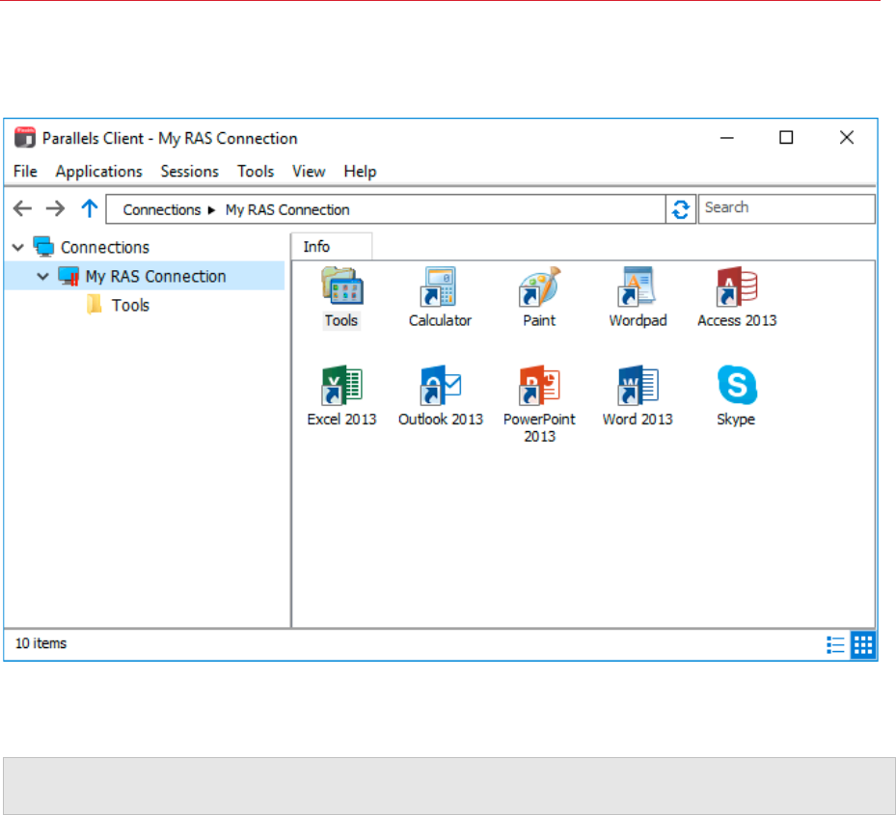896x815 pixels.
Task: Click the 10 items status text
Action: point(41,643)
